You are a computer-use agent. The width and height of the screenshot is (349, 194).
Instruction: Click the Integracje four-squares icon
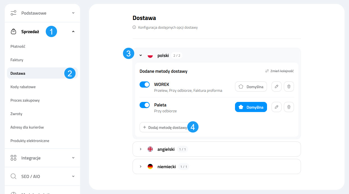13,158
